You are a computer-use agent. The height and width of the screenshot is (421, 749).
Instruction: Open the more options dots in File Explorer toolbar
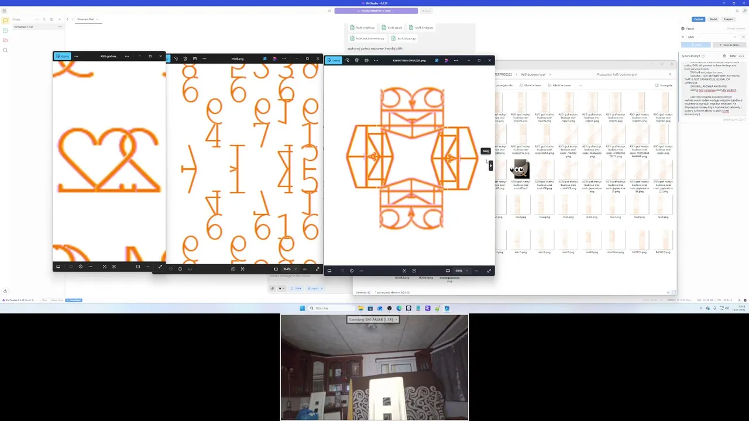click(x=580, y=85)
